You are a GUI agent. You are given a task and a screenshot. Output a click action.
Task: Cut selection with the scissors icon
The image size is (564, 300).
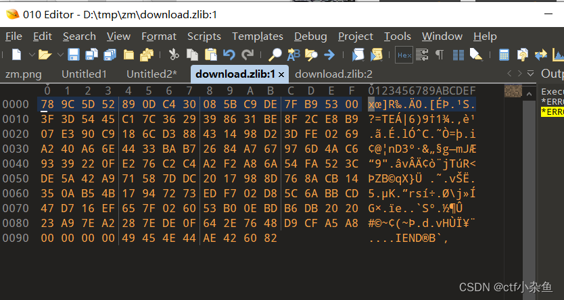coord(174,55)
